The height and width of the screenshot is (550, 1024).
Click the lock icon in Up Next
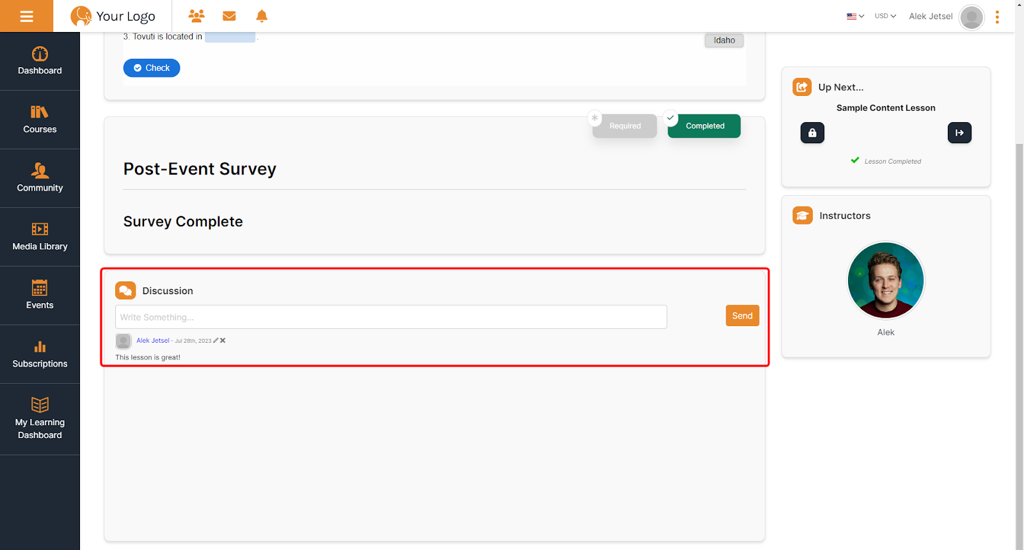click(812, 133)
